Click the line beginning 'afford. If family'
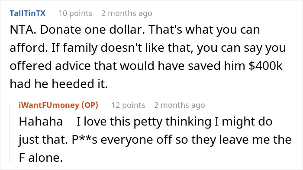This screenshot has width=303, height=170. (148, 48)
